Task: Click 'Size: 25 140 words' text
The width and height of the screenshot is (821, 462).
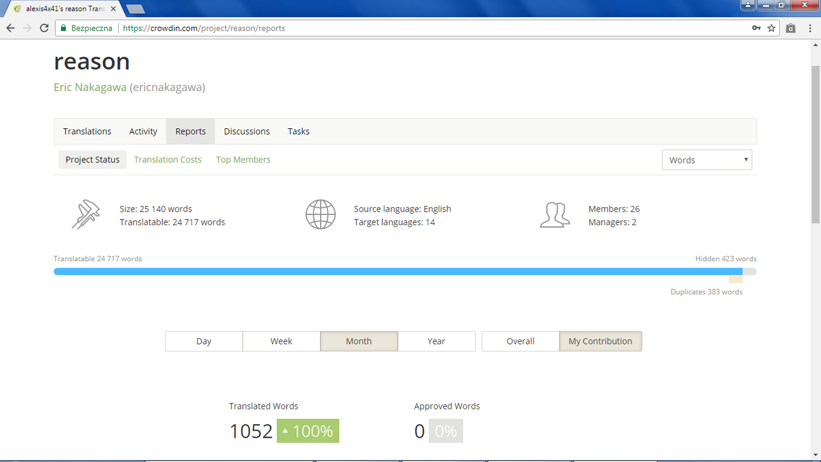Action: tap(156, 209)
